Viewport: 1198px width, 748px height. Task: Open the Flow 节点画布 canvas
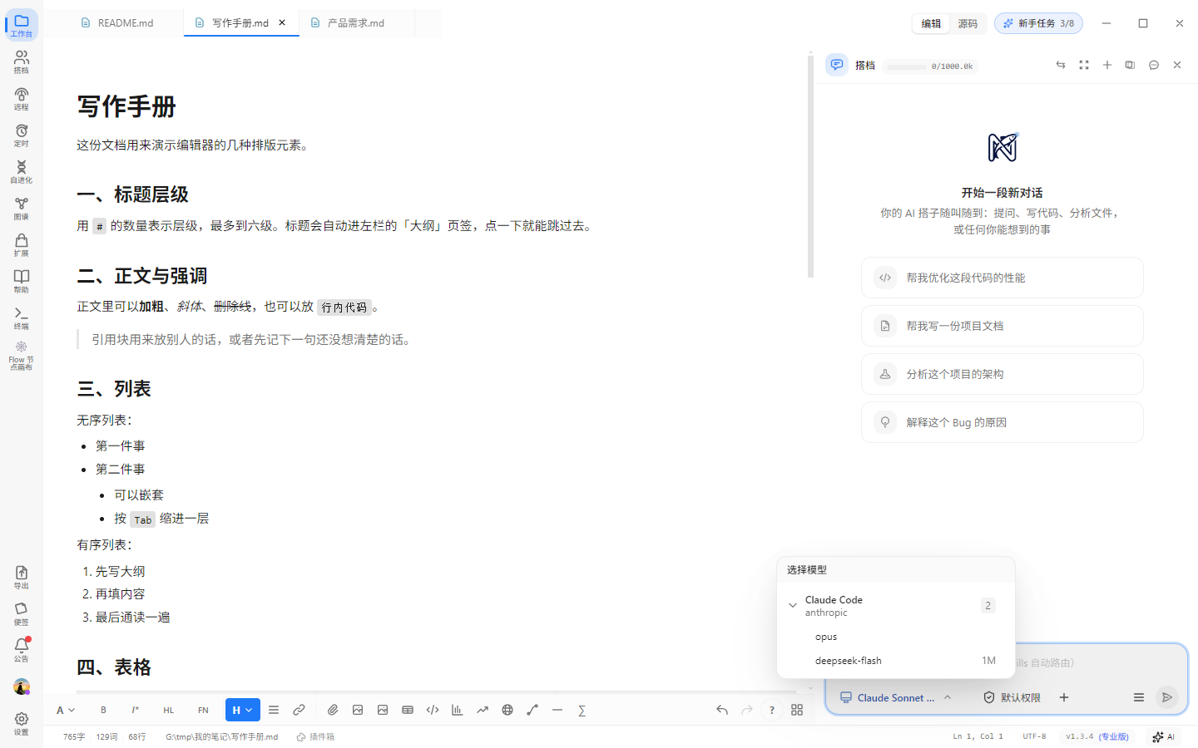pos(22,356)
